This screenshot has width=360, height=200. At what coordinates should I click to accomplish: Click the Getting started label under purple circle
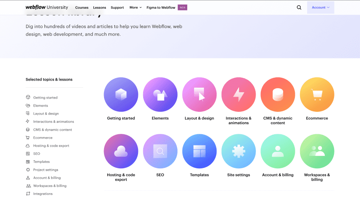[121, 118]
